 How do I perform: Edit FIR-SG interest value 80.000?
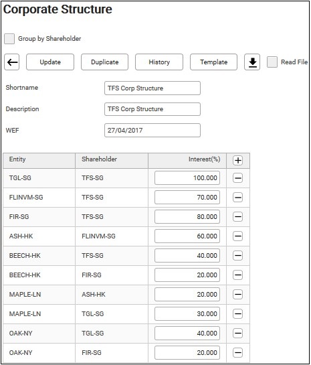tap(187, 217)
